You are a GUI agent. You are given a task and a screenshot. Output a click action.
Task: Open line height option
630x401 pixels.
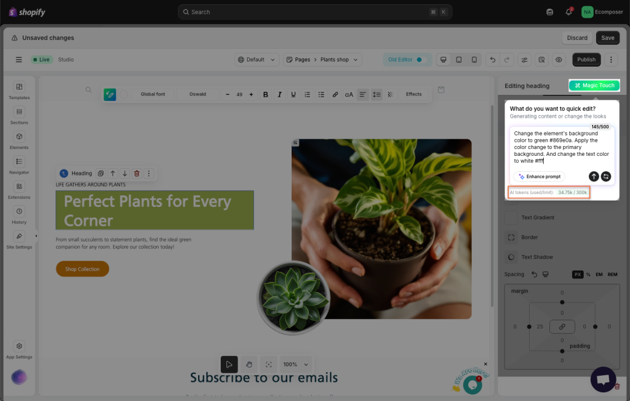pyautogui.click(x=377, y=94)
